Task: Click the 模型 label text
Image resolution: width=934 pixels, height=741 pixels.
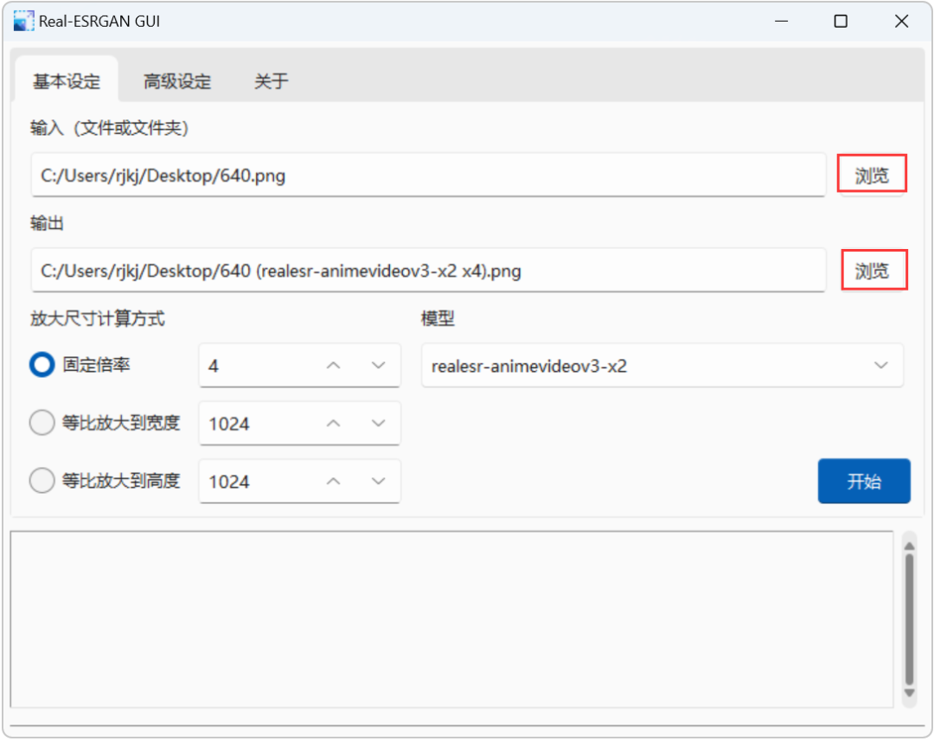Action: coord(438,318)
